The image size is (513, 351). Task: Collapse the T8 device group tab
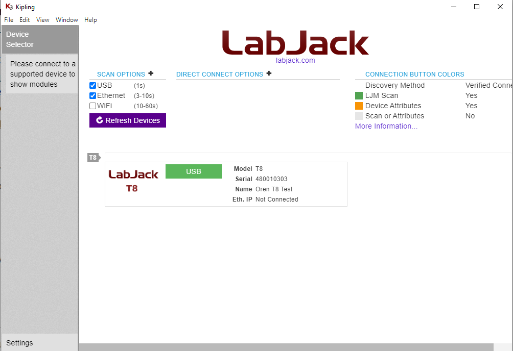tap(94, 158)
